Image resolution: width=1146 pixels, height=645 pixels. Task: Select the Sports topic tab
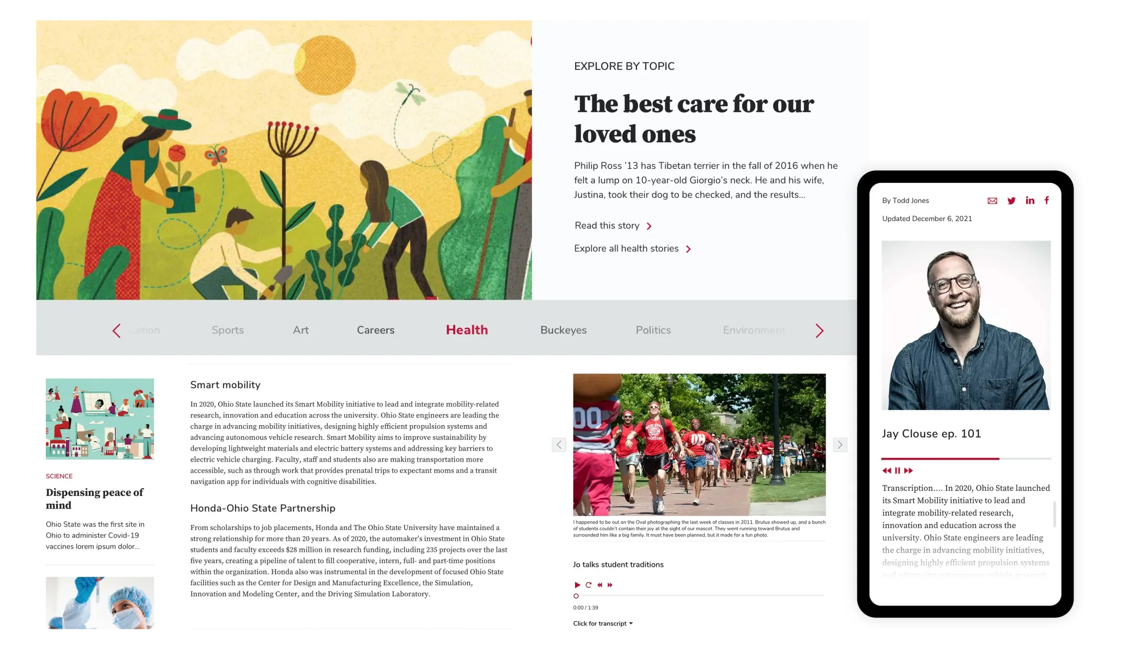tap(228, 329)
